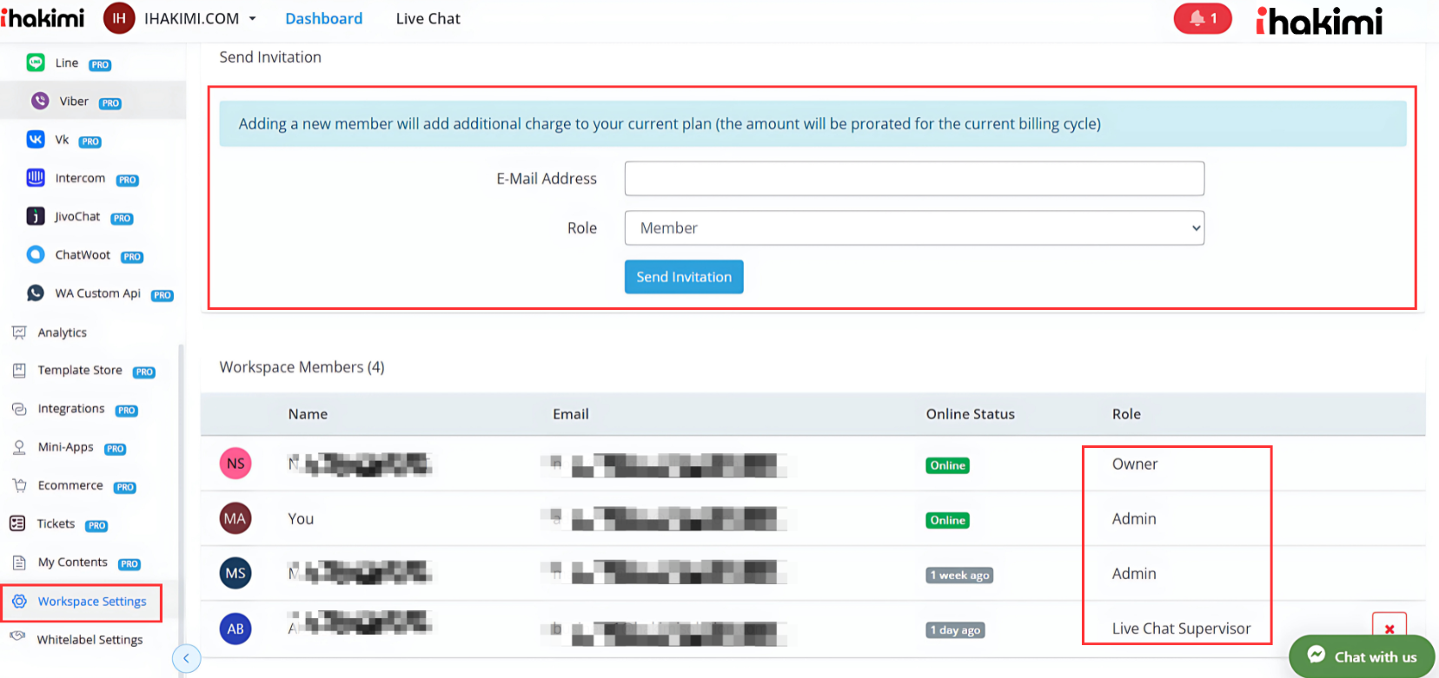Go to Analytics in the sidebar
1439x678 pixels.
coord(62,332)
